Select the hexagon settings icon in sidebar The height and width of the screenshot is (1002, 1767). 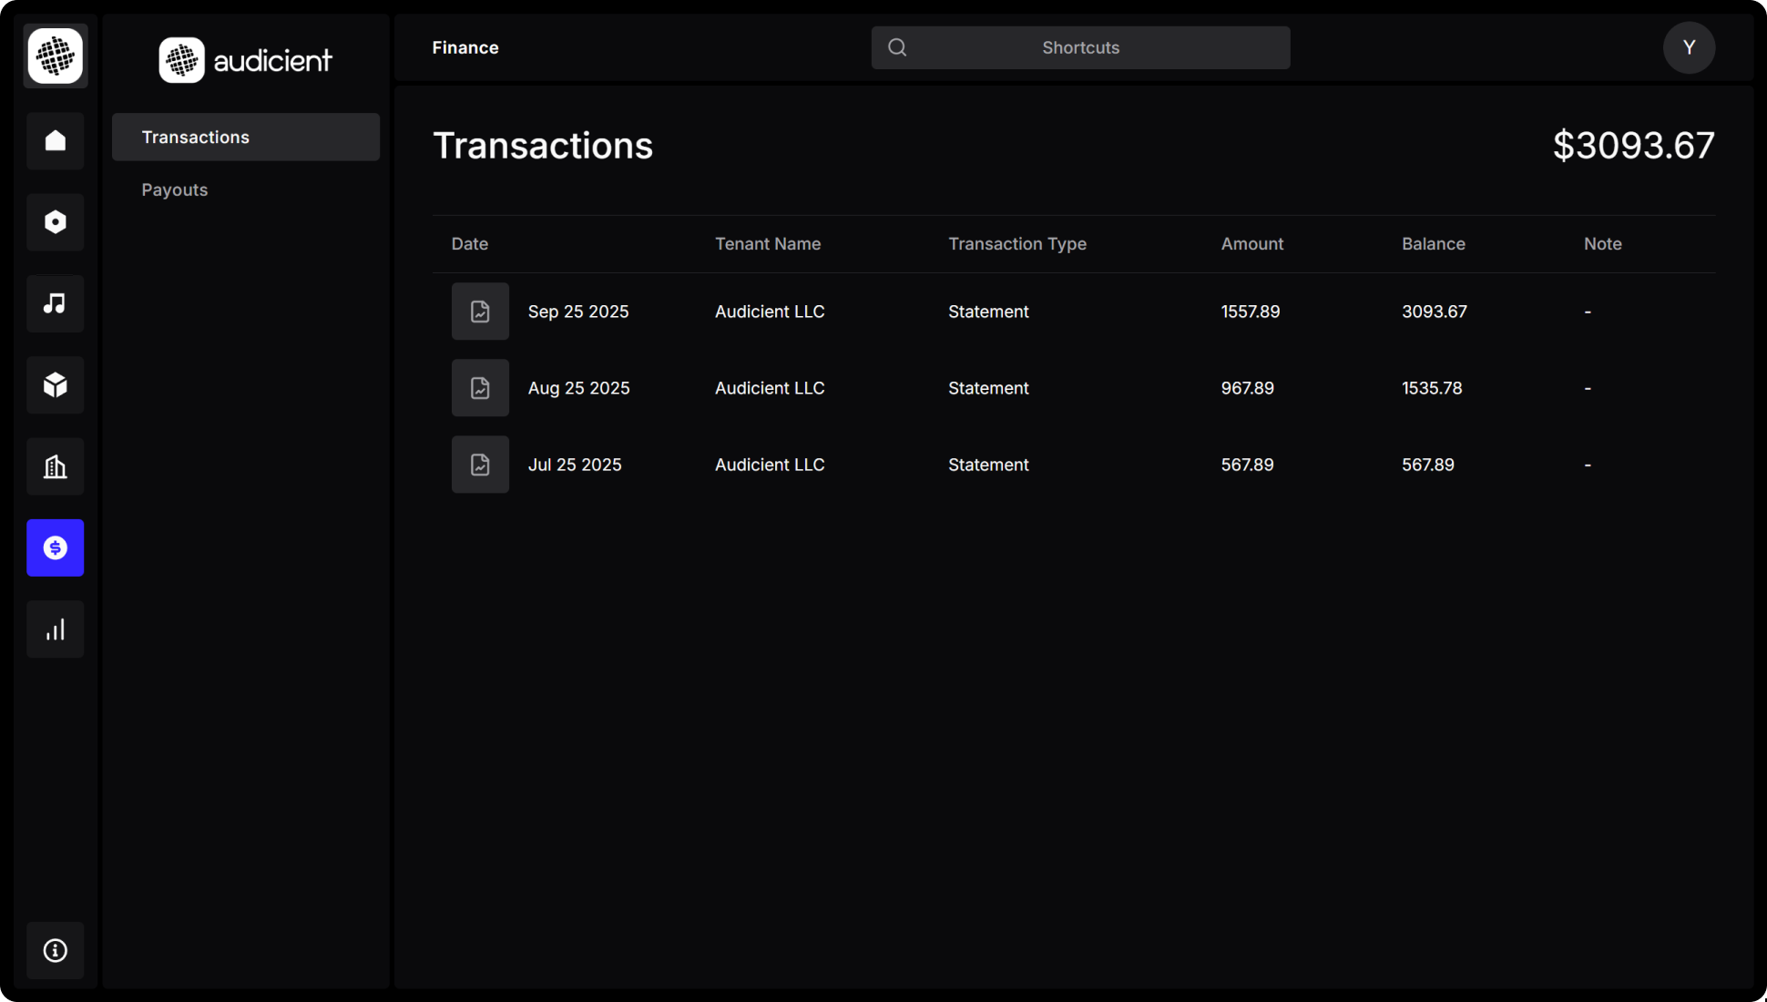pyautogui.click(x=55, y=221)
